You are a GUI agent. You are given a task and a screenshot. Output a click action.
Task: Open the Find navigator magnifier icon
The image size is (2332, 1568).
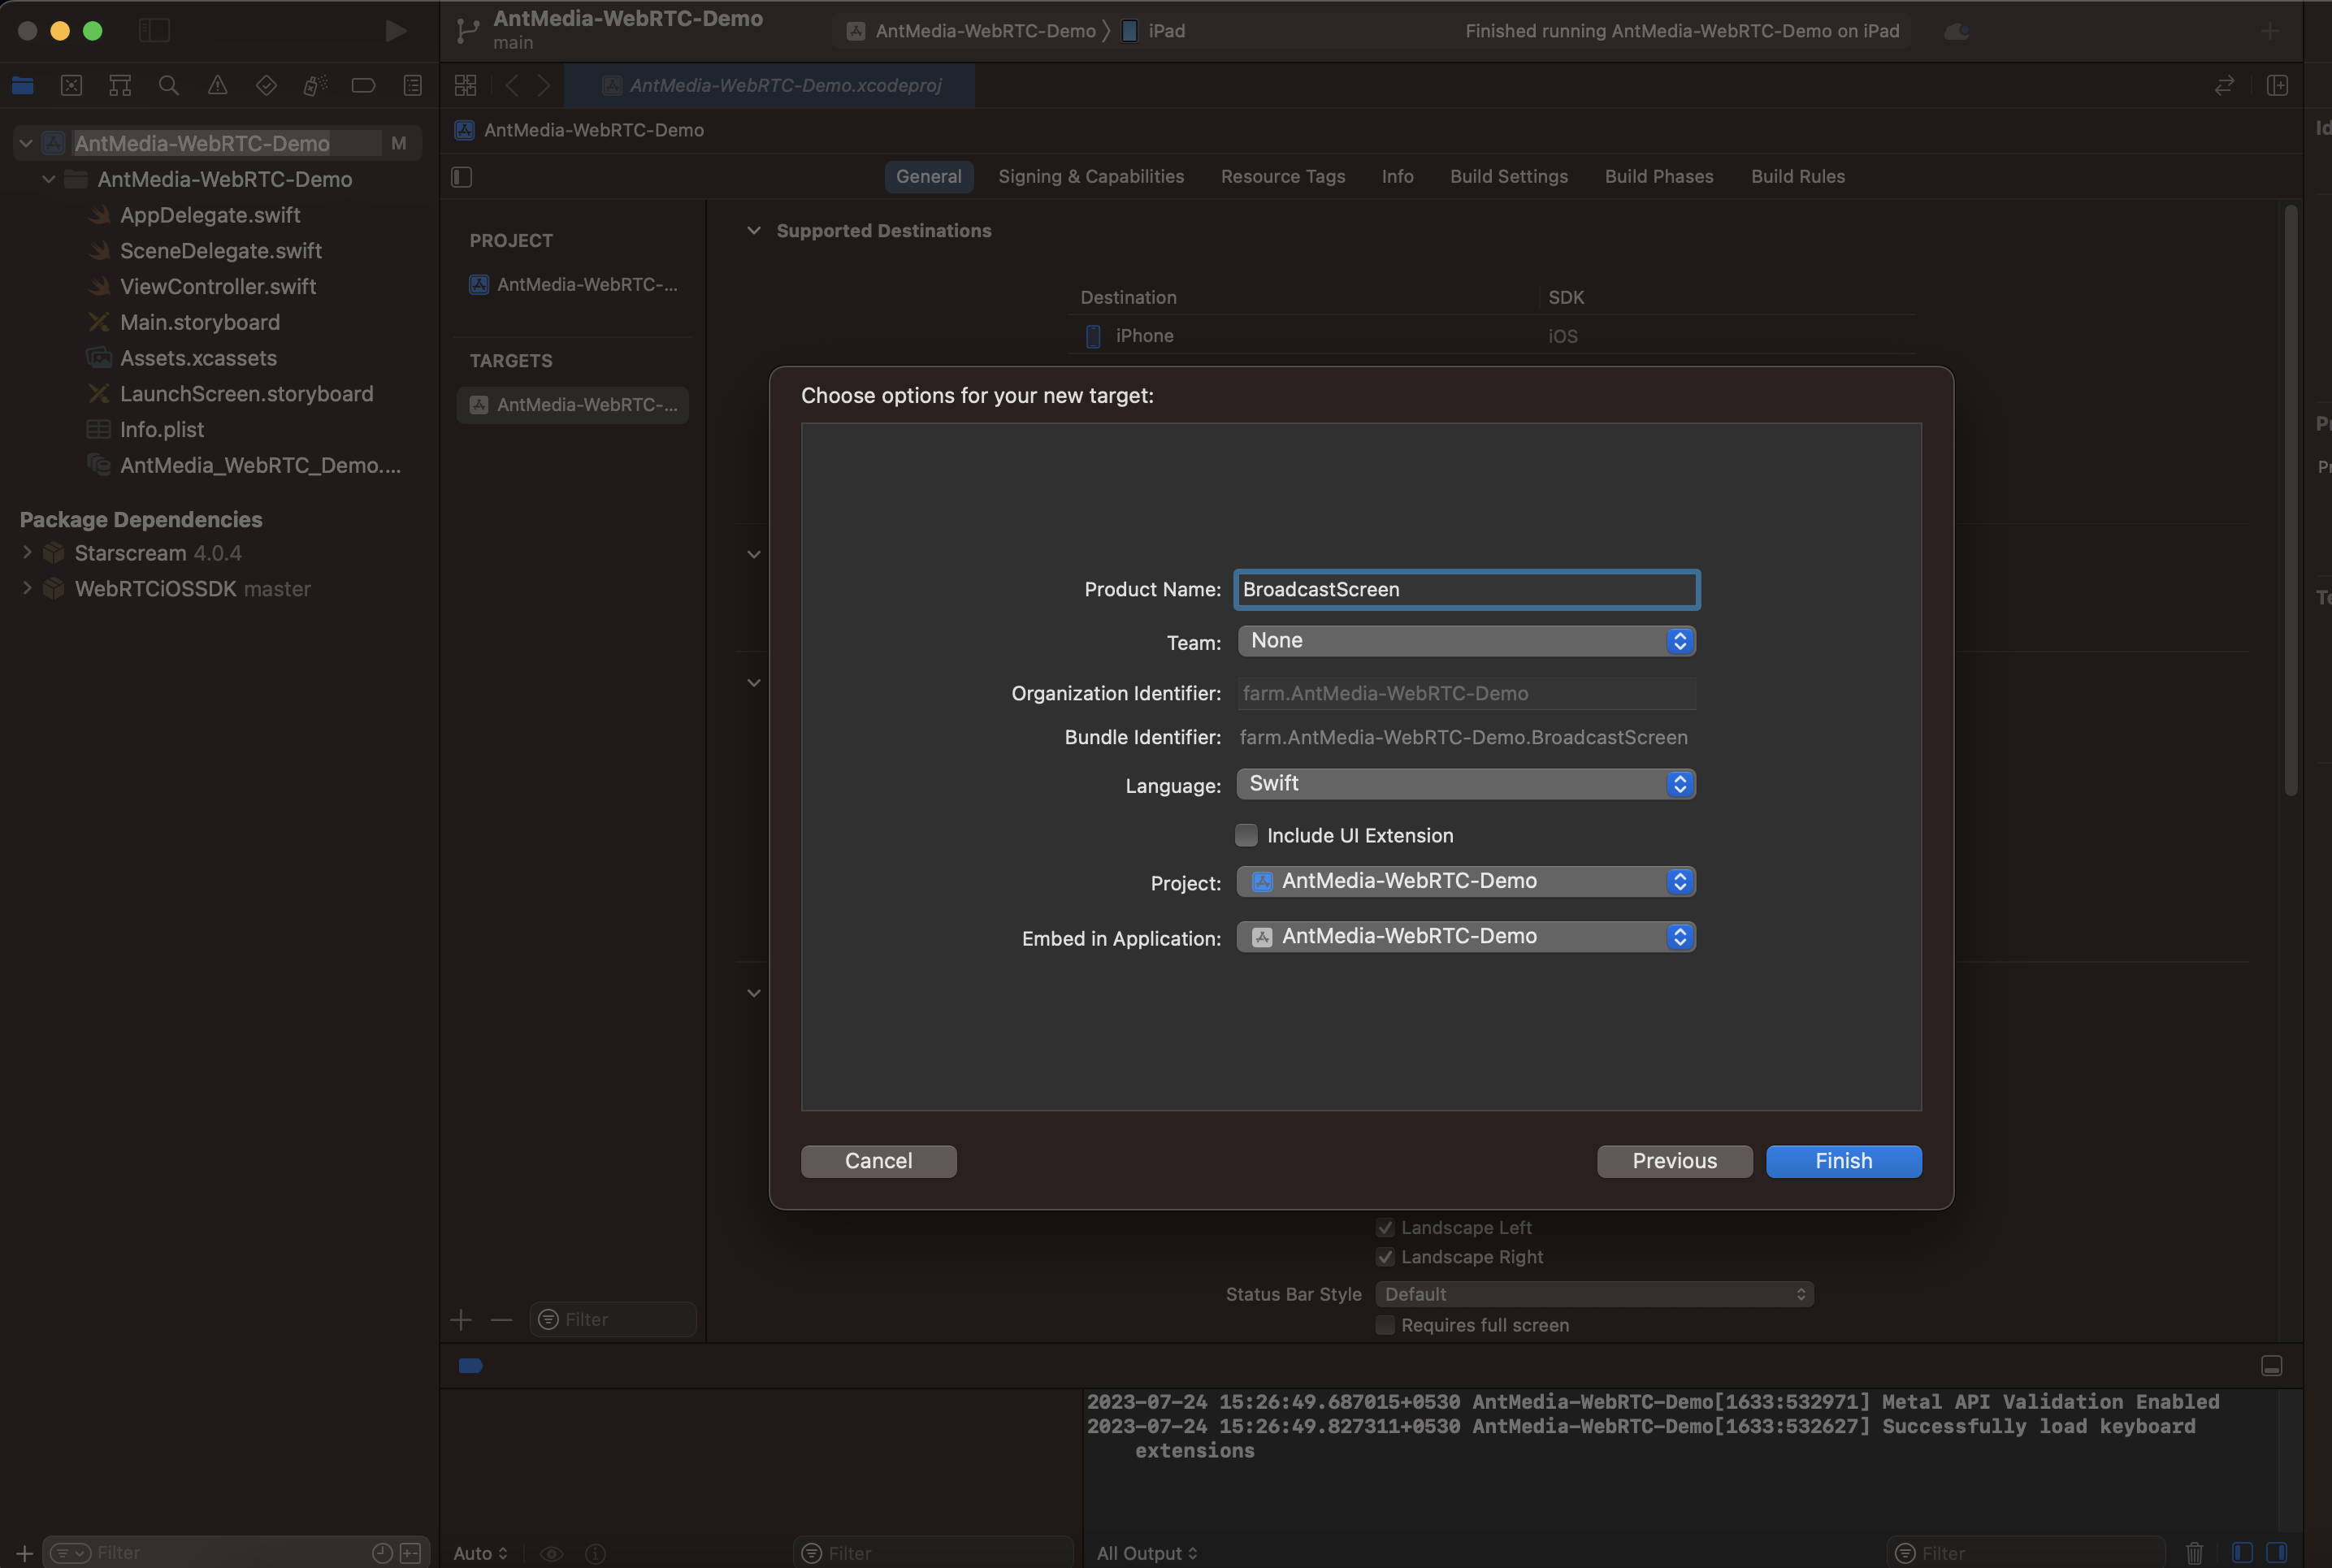click(169, 86)
